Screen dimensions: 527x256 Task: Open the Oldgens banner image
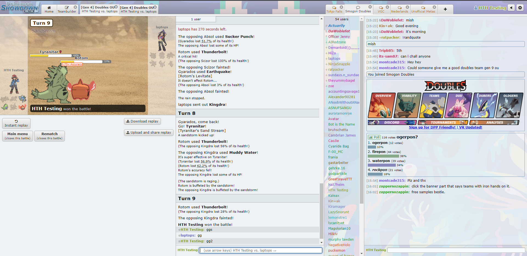509,106
